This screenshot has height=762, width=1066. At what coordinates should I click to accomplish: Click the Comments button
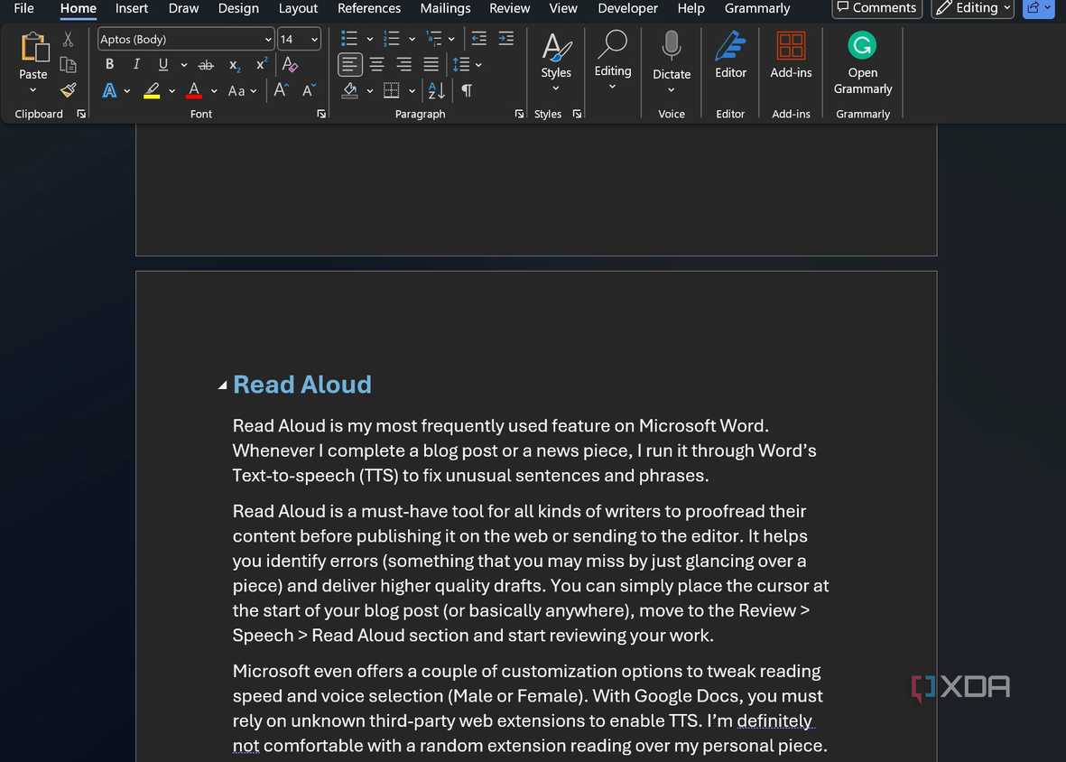point(876,8)
